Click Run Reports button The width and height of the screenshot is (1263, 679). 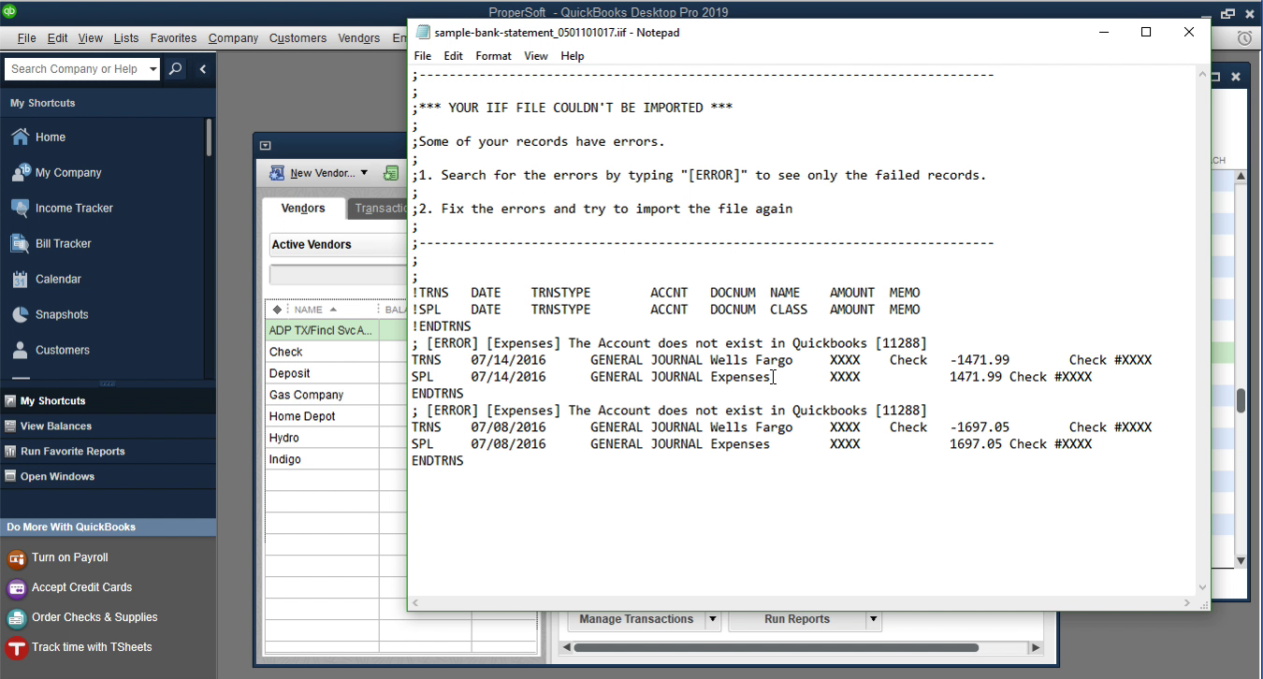click(x=797, y=619)
